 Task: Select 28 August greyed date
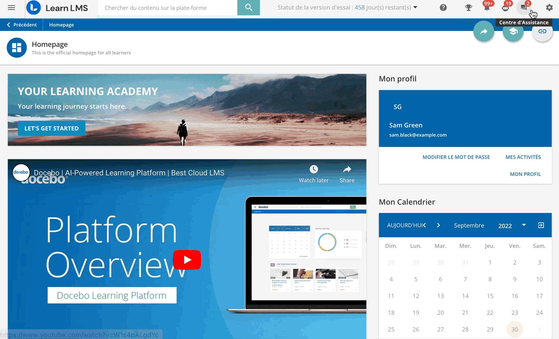pyautogui.click(x=391, y=262)
